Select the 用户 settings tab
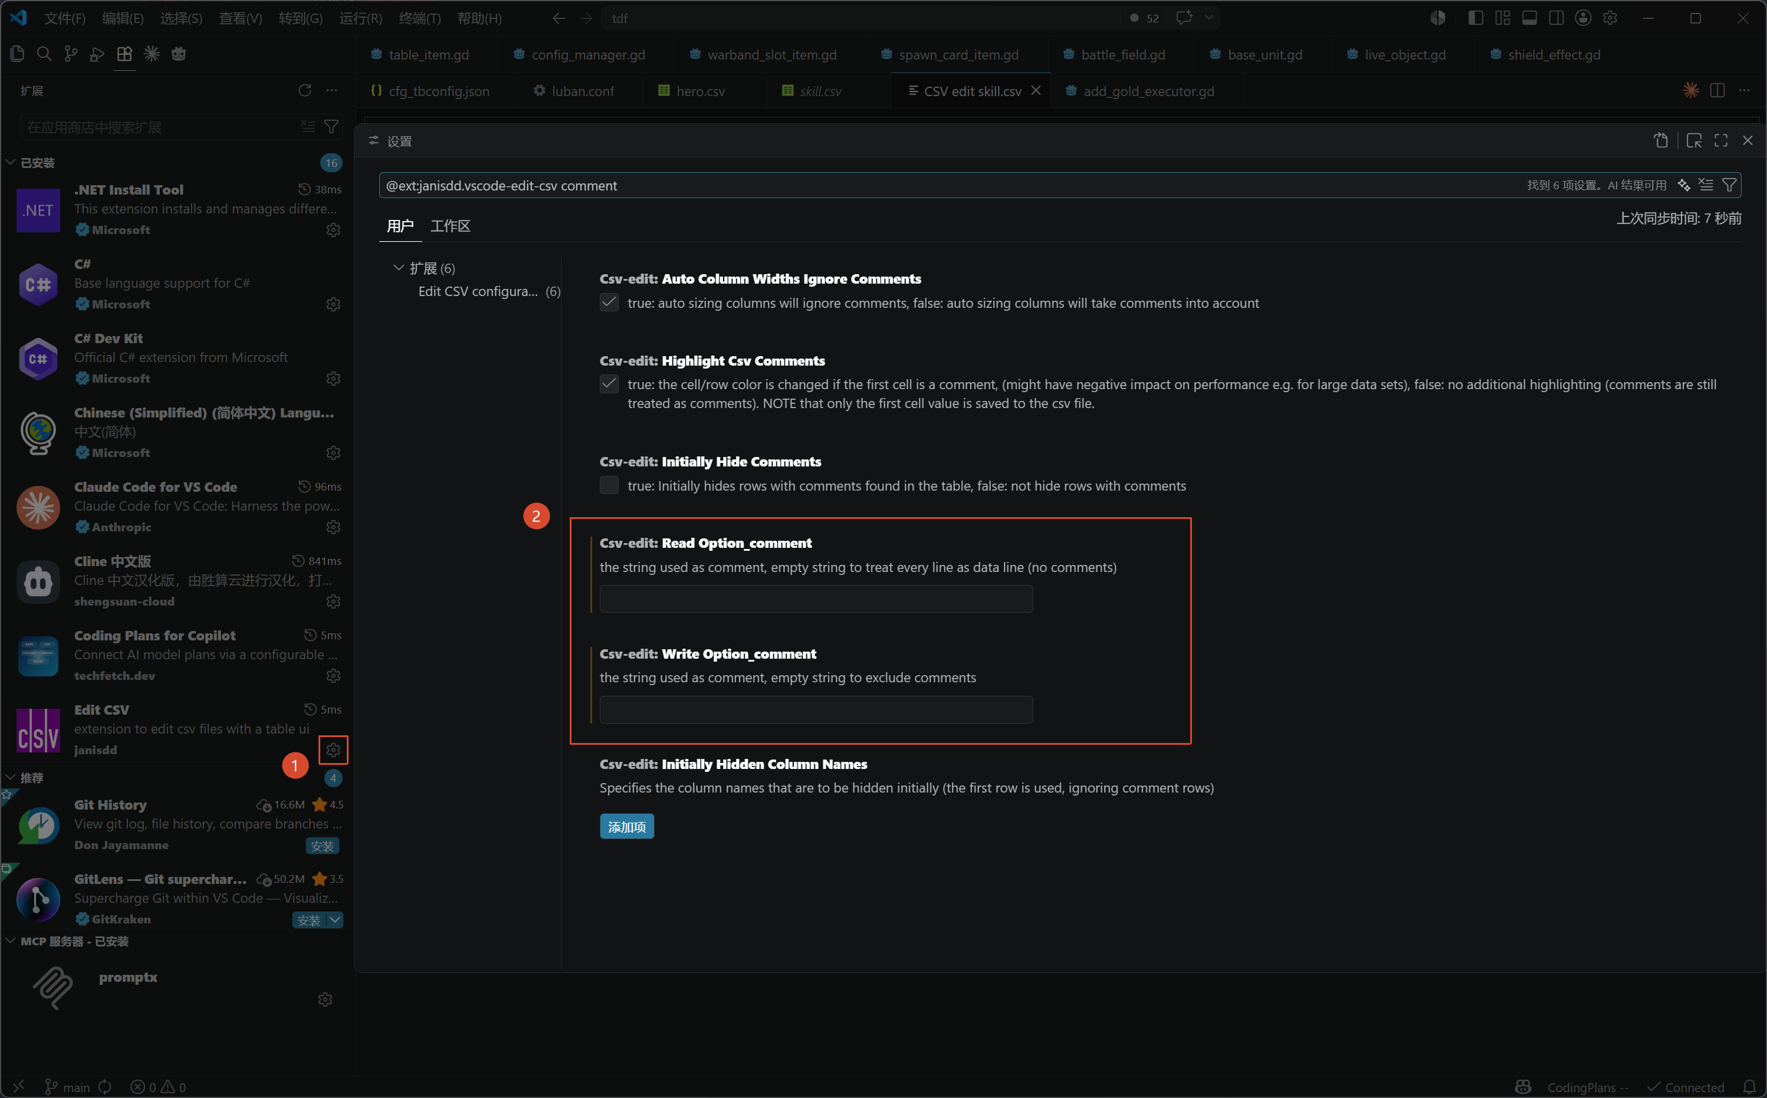The image size is (1767, 1098). [400, 226]
